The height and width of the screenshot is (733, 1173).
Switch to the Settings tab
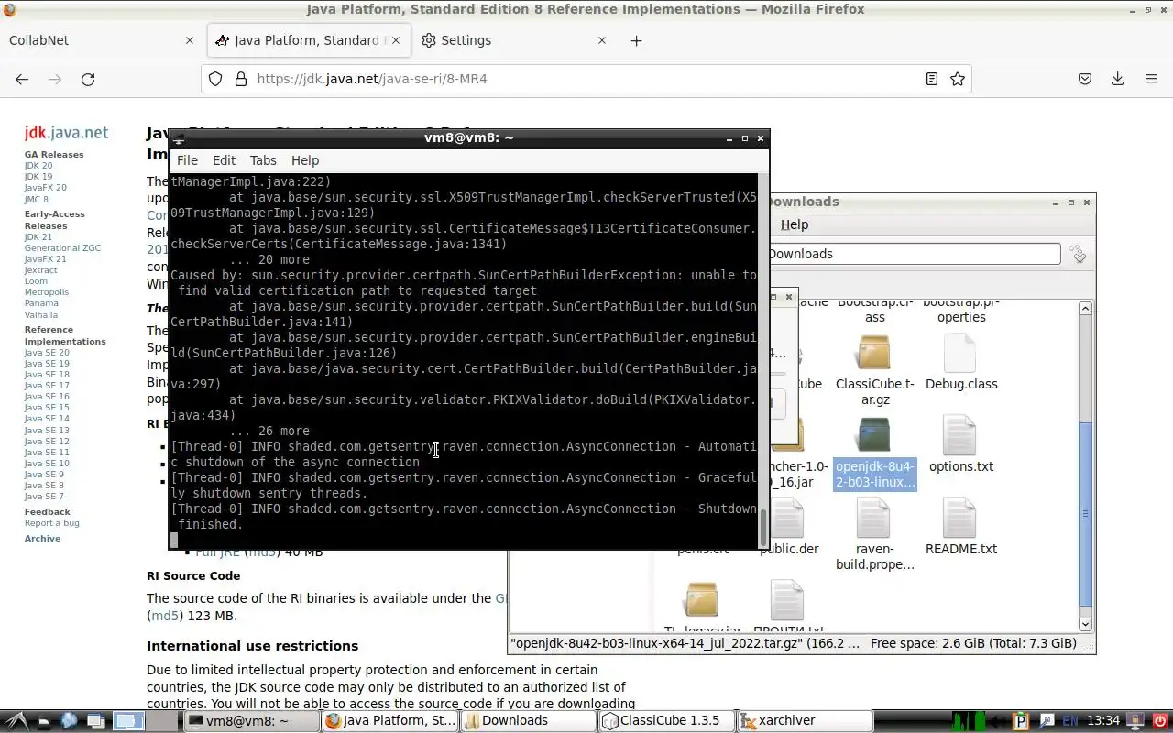(x=513, y=40)
